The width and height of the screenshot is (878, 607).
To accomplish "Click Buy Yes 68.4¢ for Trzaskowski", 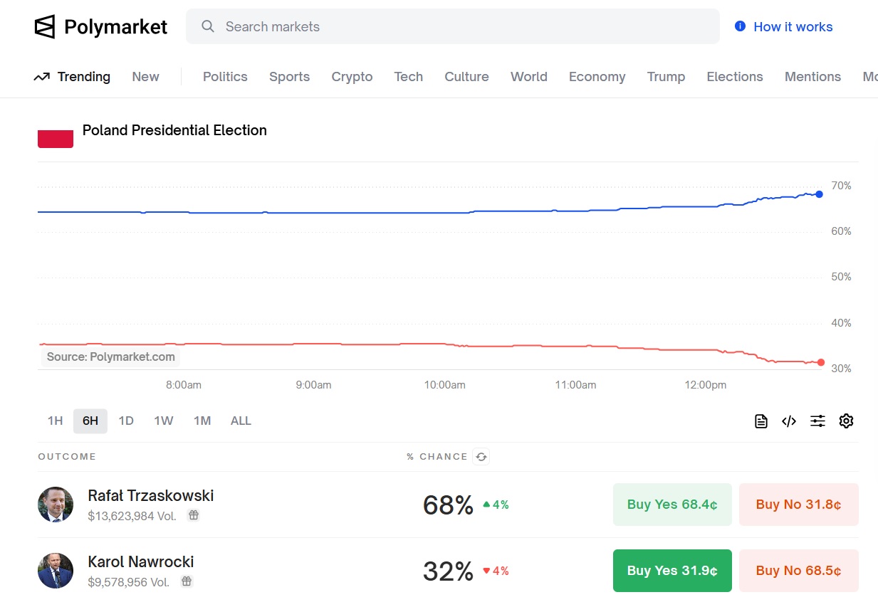I will tap(672, 505).
